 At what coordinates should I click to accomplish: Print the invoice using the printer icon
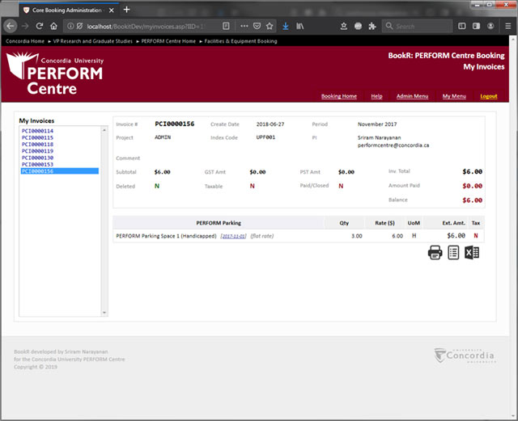(x=435, y=253)
